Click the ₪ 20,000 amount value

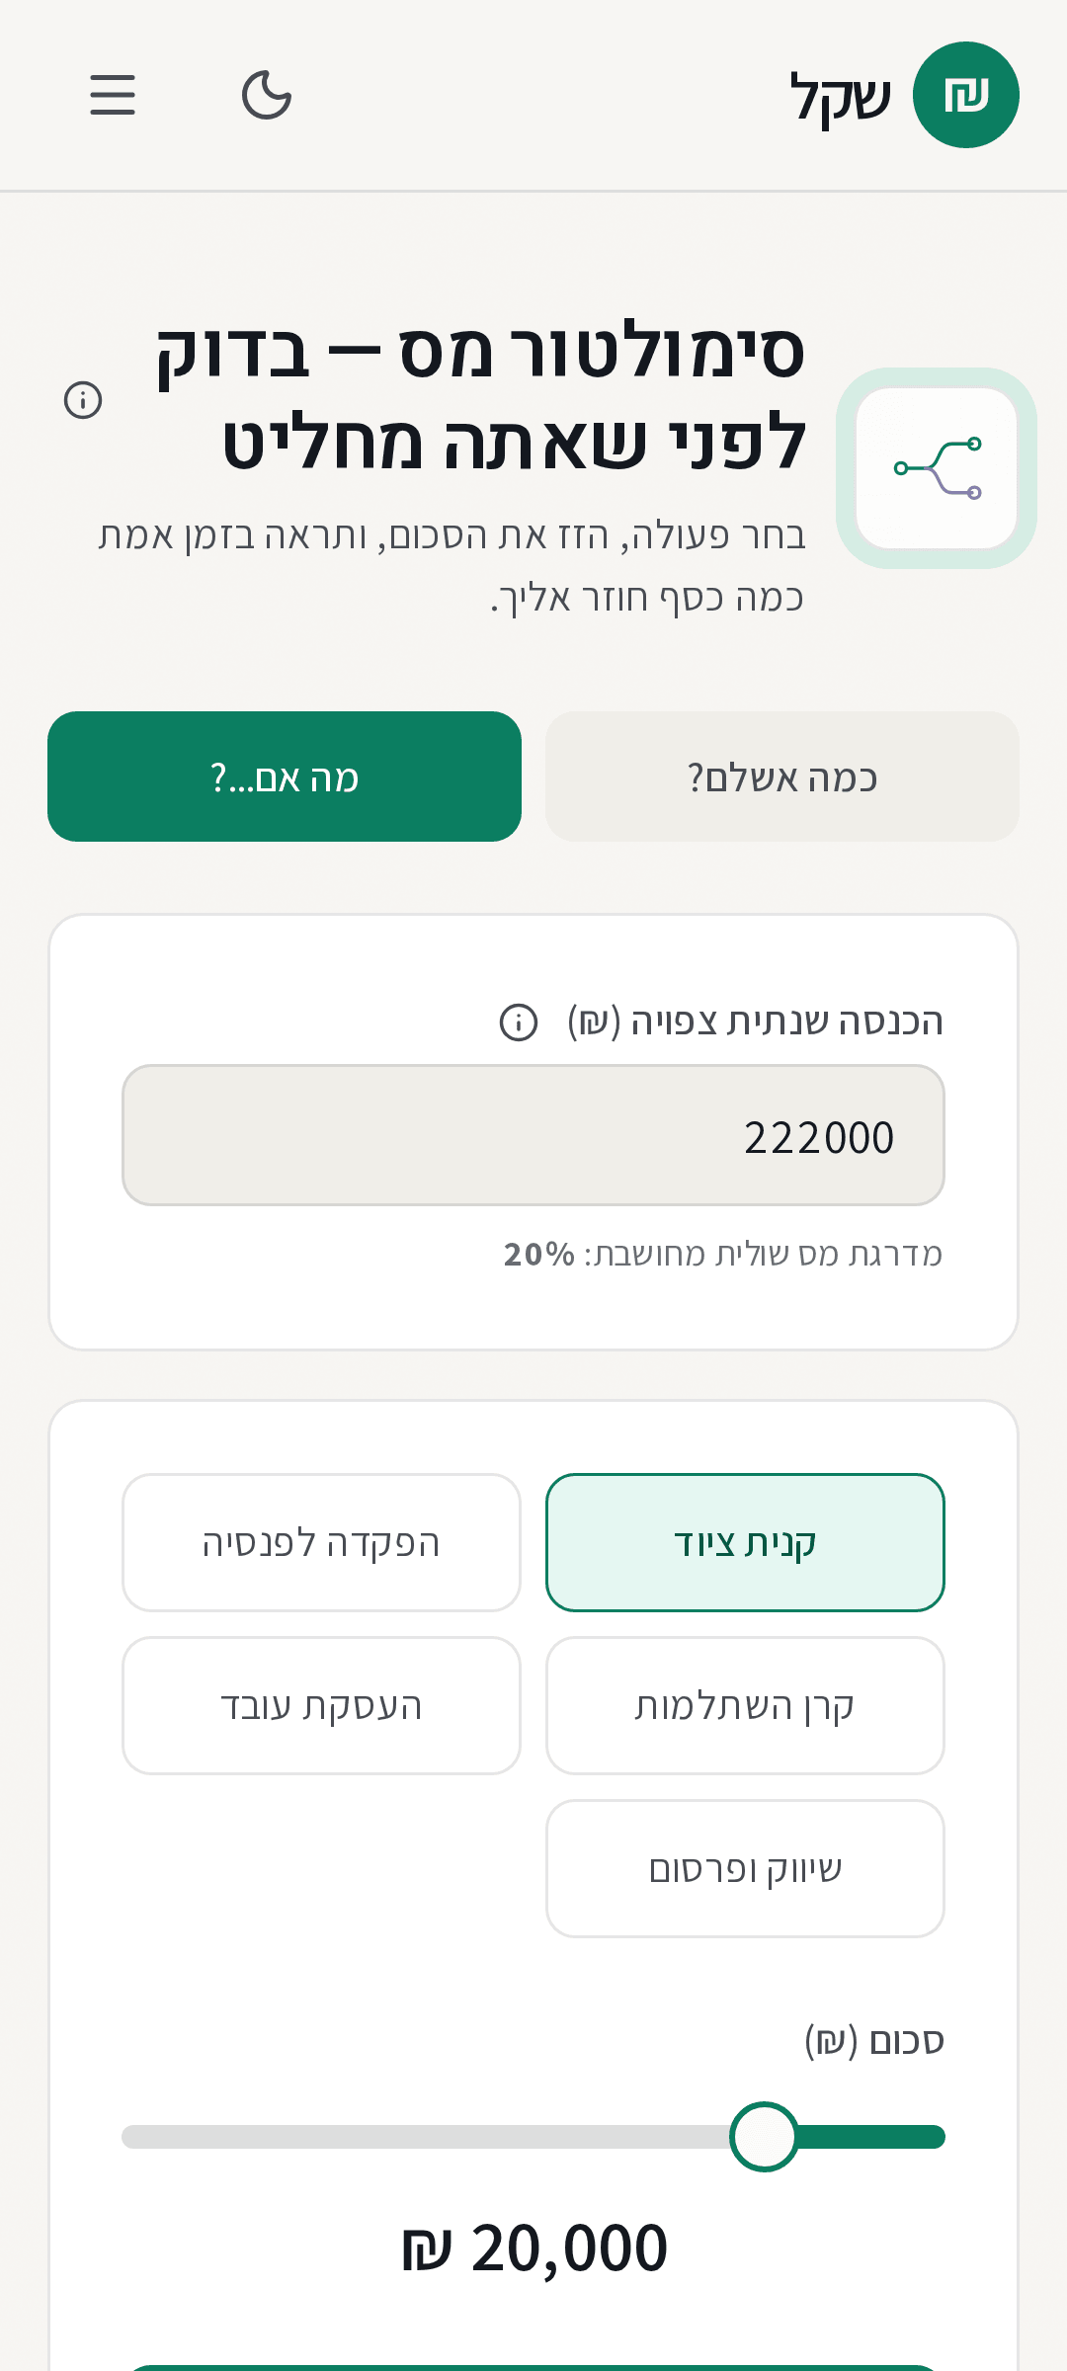click(x=533, y=2248)
